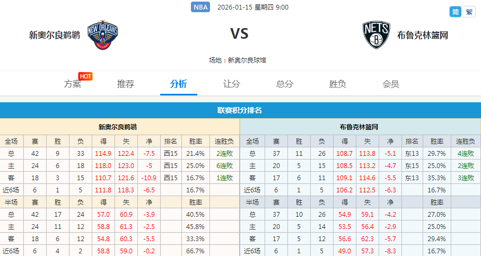This screenshot has height=256, width=481.
Task: Click 布鲁克林篮网 table title
Action: pos(359,127)
